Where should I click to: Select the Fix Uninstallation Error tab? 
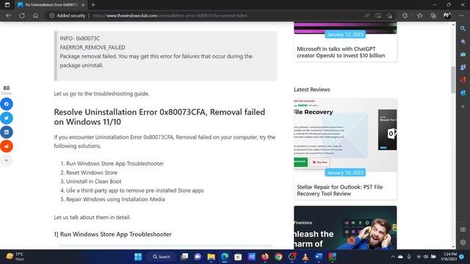51,5
